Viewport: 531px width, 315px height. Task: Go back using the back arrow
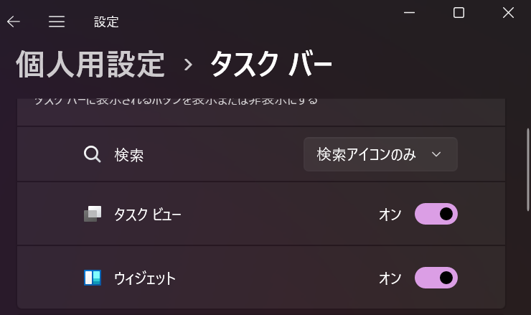click(x=14, y=22)
